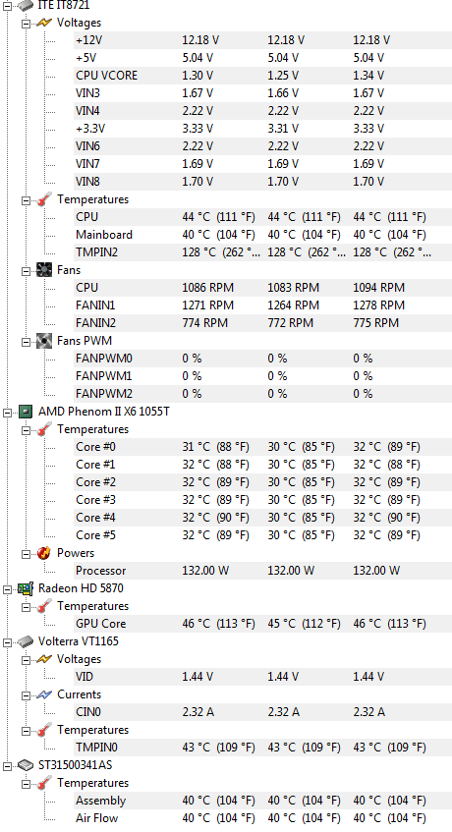Click the Fans icon beside Fans
This screenshot has width=452, height=832.
(44, 270)
